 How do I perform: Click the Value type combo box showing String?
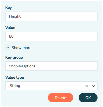click(x=51, y=86)
